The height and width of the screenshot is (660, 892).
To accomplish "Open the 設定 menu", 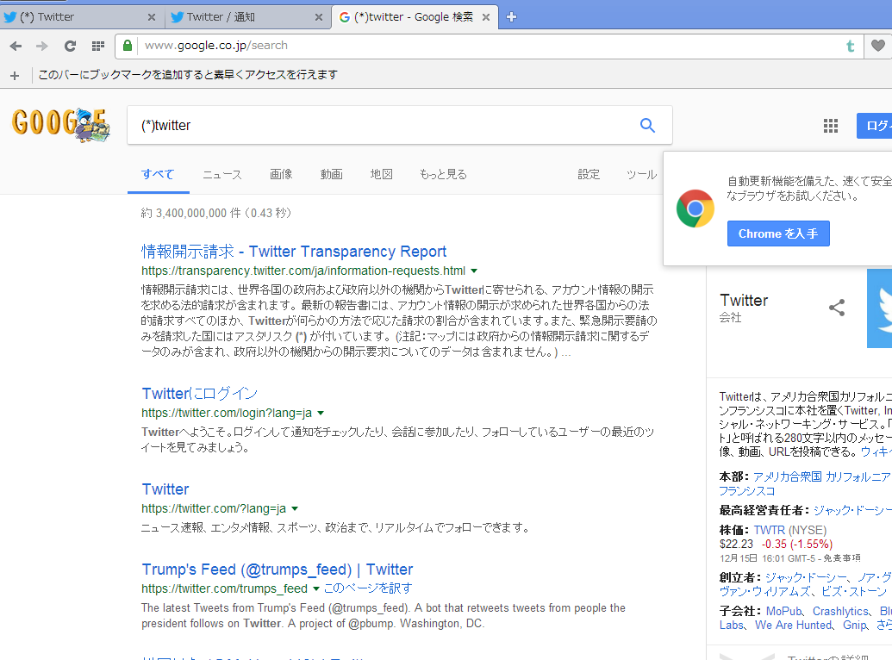I will pos(589,175).
